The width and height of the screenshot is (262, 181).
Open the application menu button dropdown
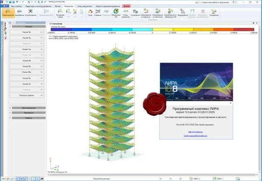click(5, 6)
